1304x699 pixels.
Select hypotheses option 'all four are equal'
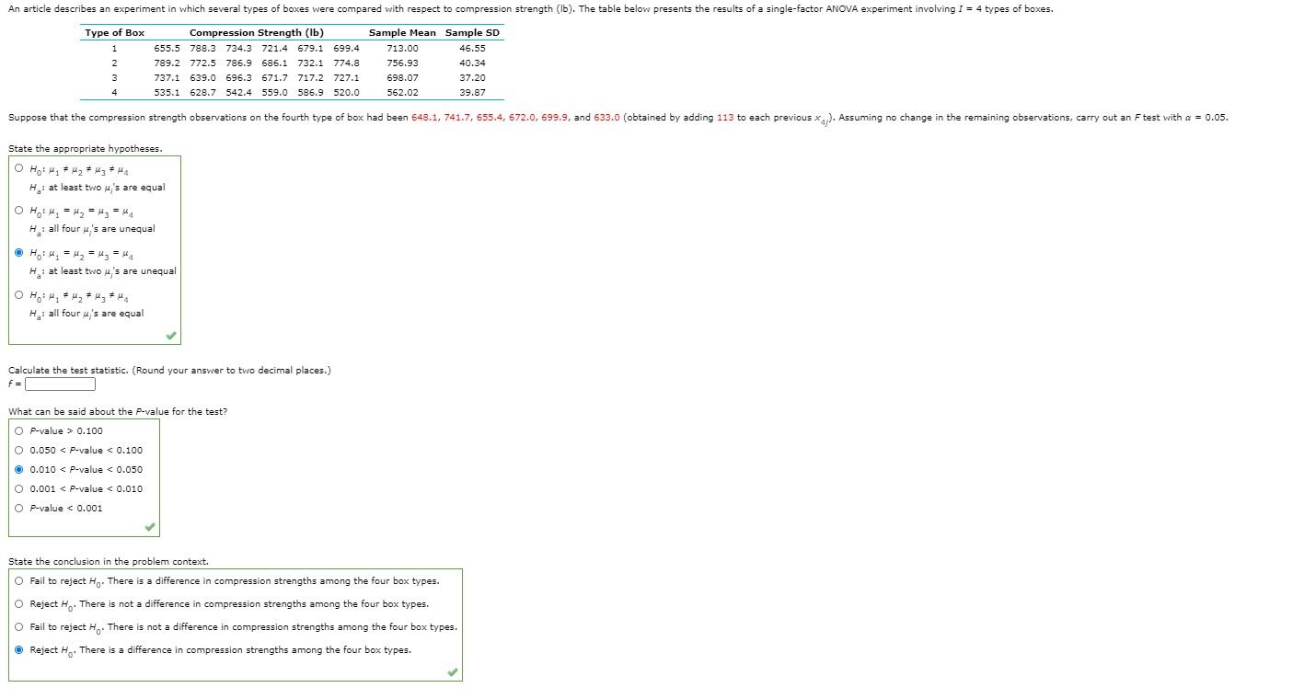19,295
